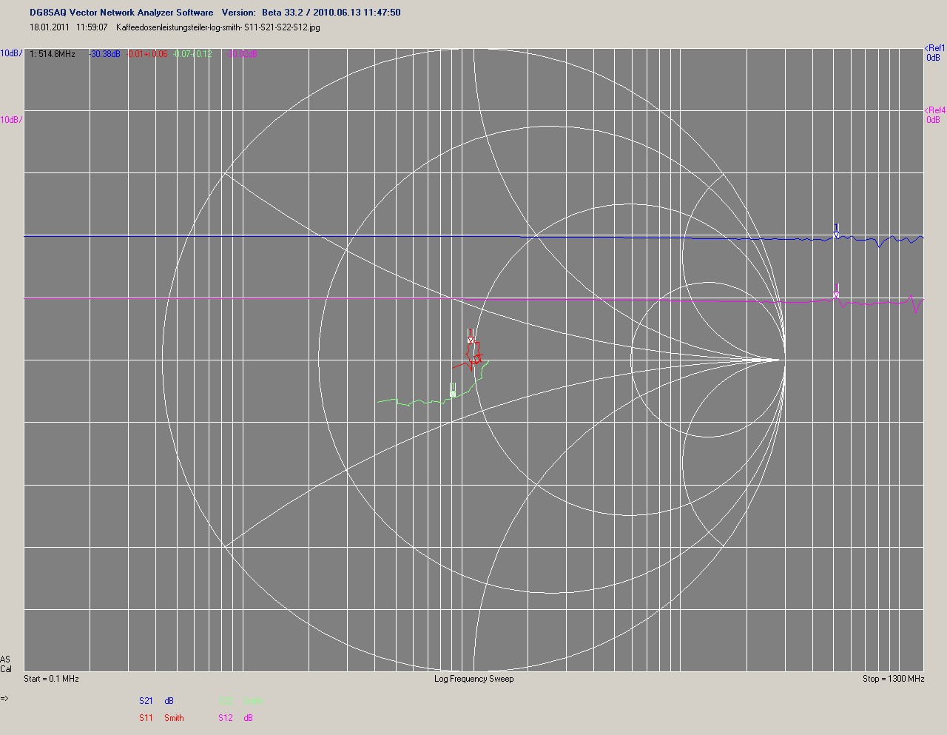Click the AS Cal status indicator
The width and height of the screenshot is (947, 735).
(6, 664)
